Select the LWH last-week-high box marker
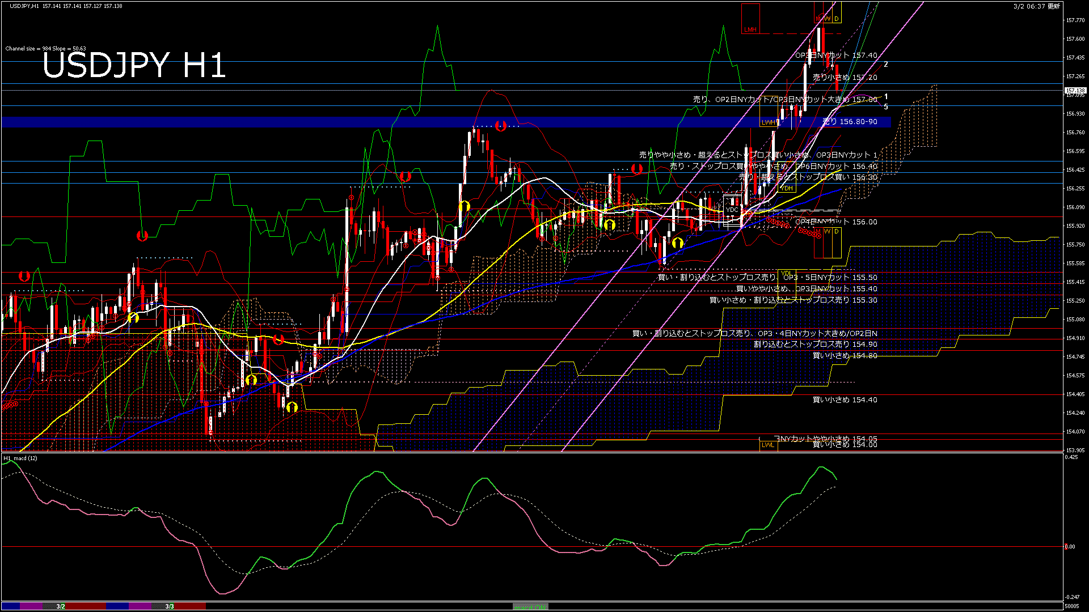Screen dimensions: 1089x612 (x=768, y=122)
